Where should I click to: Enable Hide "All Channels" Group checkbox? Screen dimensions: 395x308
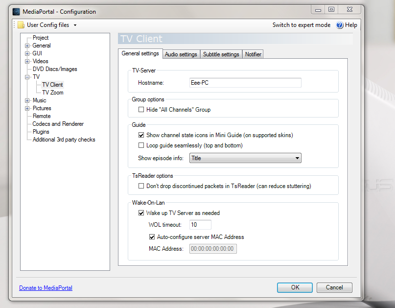141,110
